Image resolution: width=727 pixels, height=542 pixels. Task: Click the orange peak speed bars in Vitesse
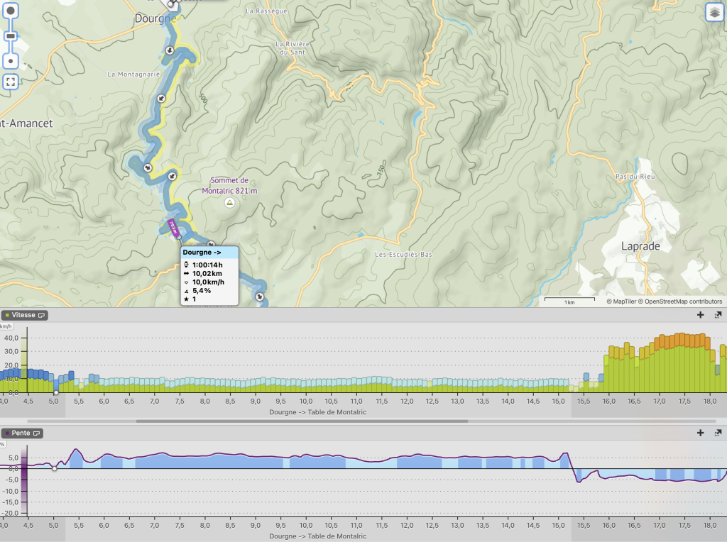point(682,339)
